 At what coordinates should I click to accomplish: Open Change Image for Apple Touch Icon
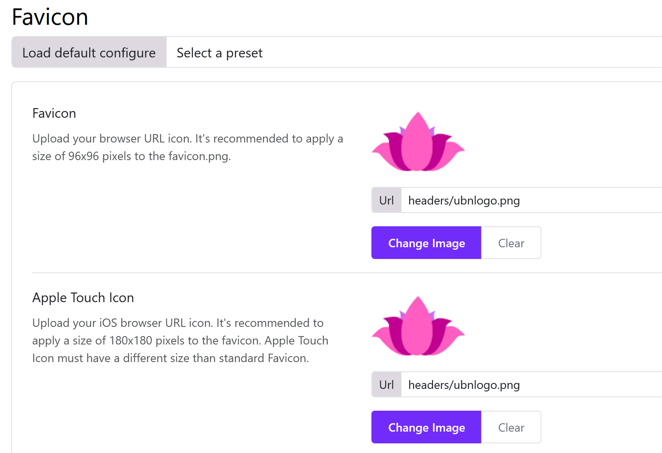tap(426, 427)
